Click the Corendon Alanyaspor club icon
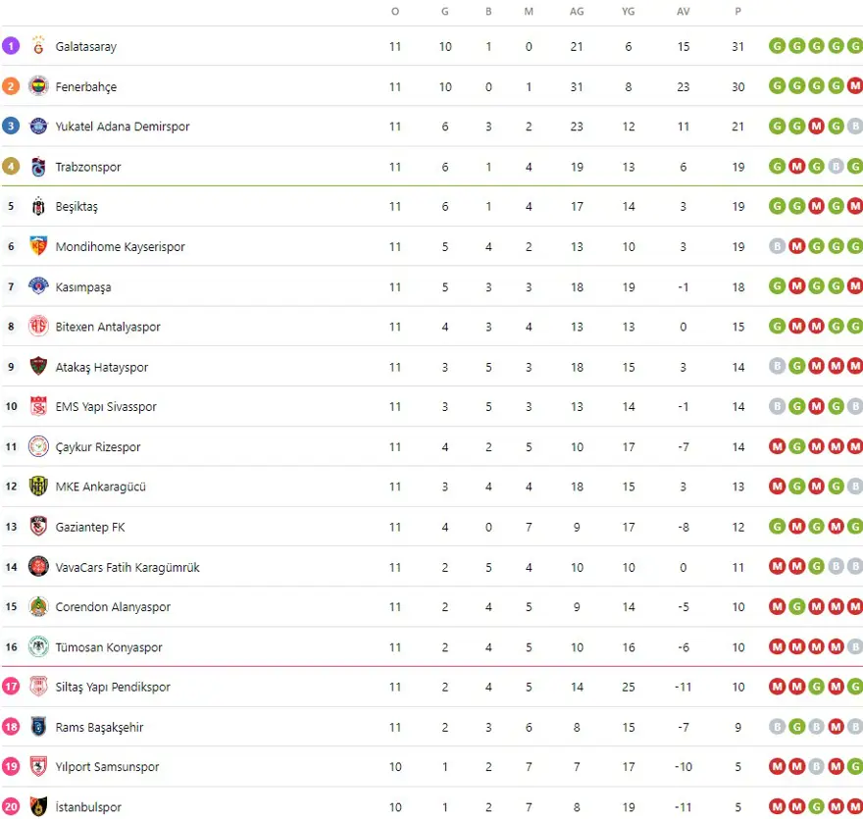Screen dimensions: 863x819 click(38, 607)
